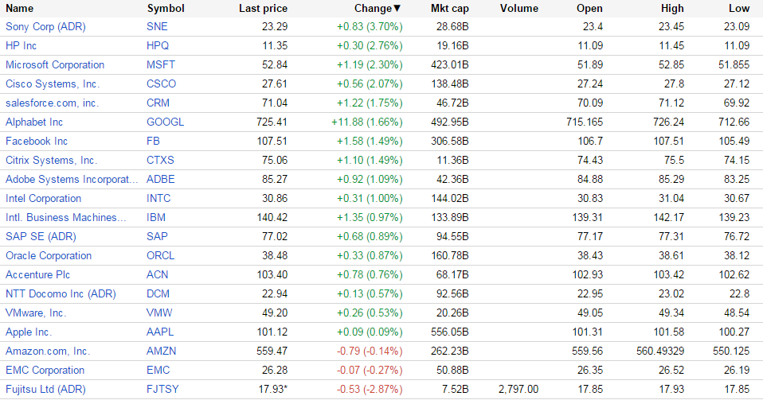
Task: Click the Alphabet Inc company link
Action: pyautogui.click(x=34, y=122)
